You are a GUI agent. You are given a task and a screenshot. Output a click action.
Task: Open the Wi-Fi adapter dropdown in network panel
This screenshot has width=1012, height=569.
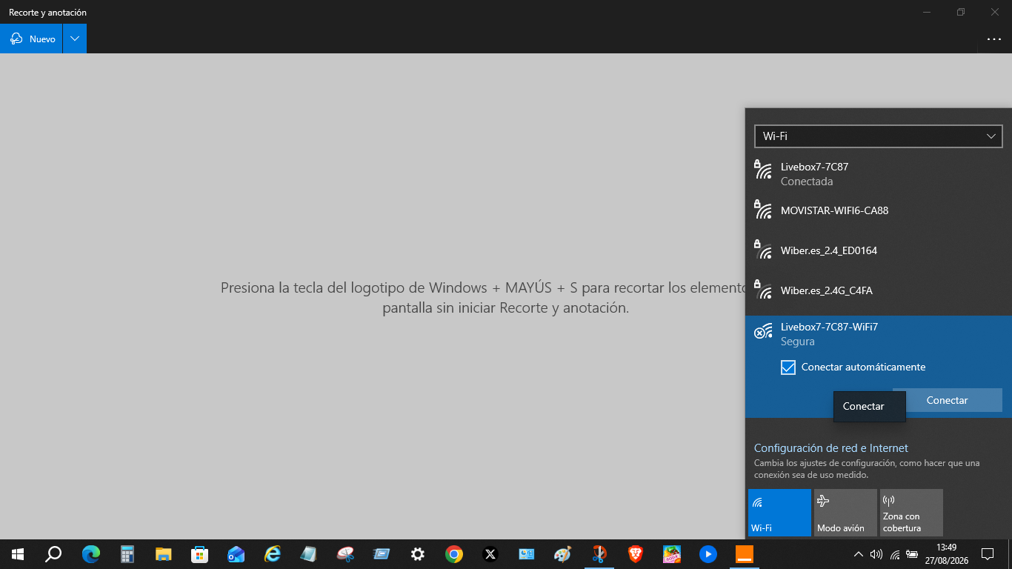point(878,136)
